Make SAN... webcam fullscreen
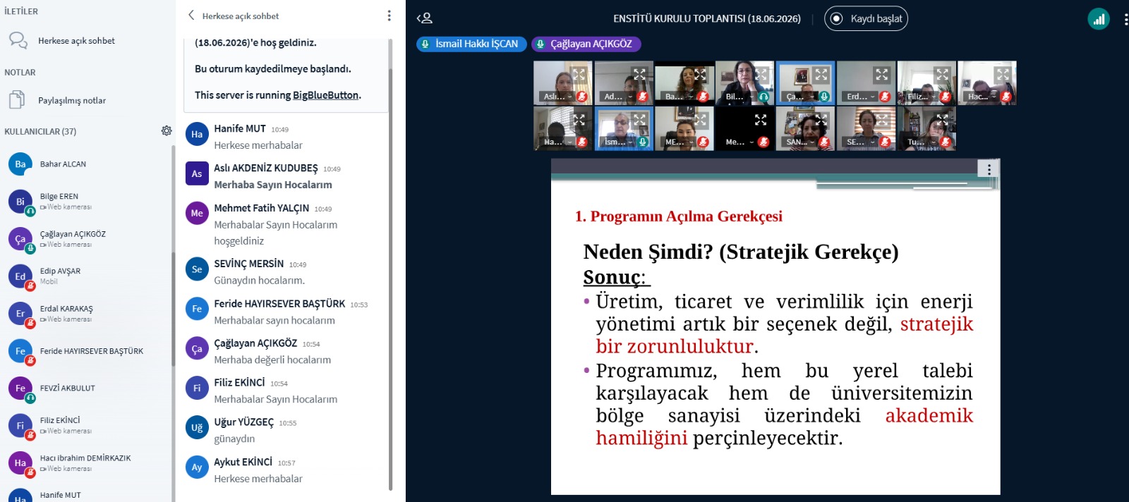The height and width of the screenshot is (502, 1129). coord(821,120)
